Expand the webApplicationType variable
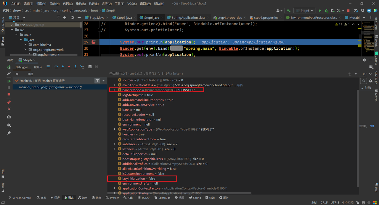This screenshot has height=205, width=379. (115, 129)
